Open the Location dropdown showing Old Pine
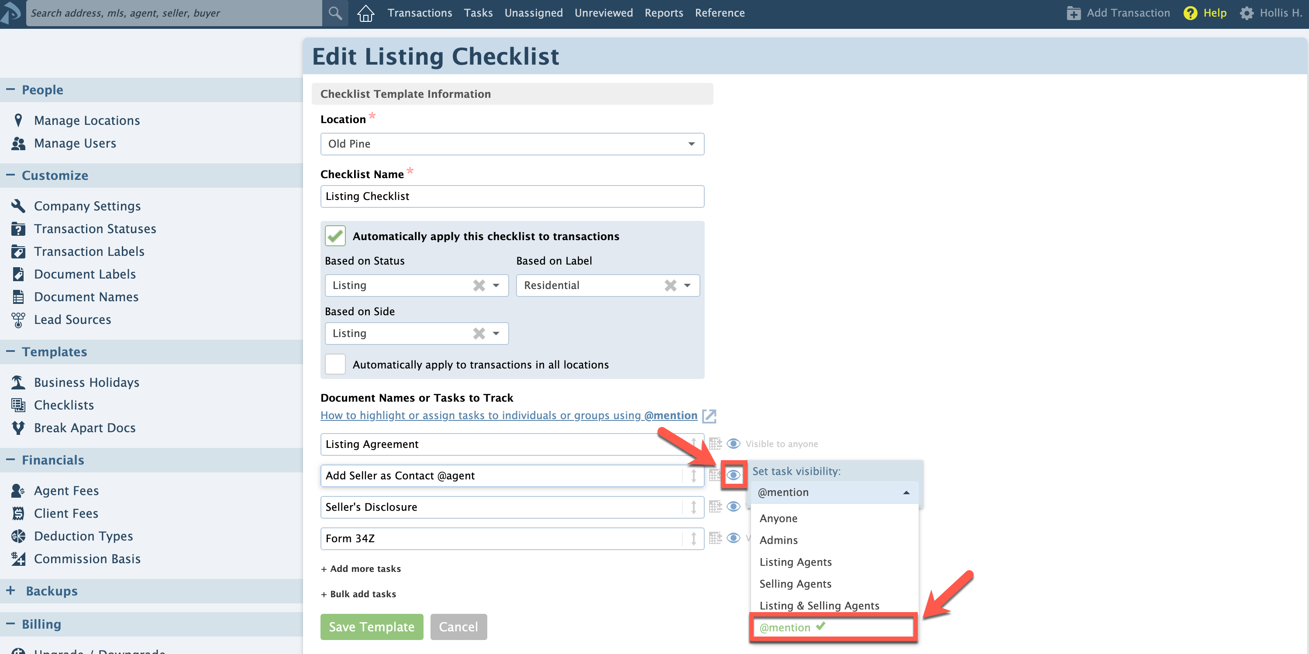The image size is (1309, 654). tap(512, 144)
